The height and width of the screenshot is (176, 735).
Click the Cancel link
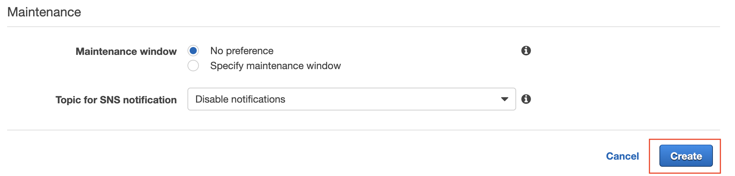click(622, 156)
